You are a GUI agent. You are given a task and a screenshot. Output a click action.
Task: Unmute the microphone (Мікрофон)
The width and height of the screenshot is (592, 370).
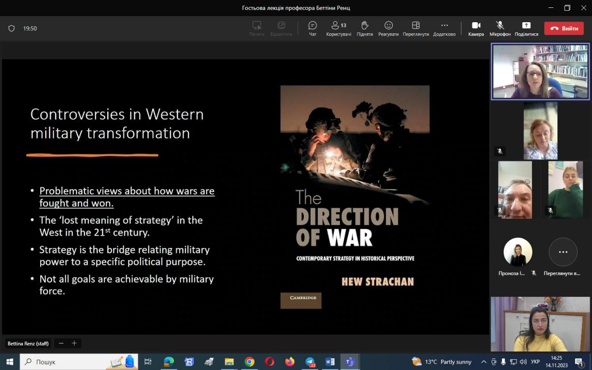500,28
